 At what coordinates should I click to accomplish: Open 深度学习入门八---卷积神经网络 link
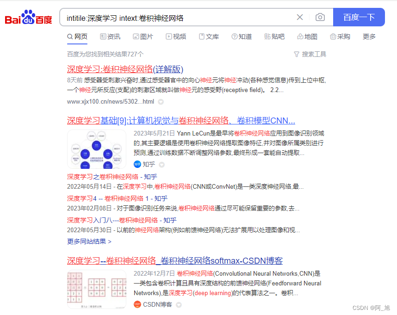(122, 220)
